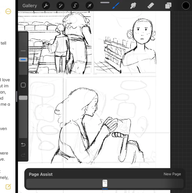192x193 pixels.
Task: Compose a new note in Notes app
Action: 8,186
